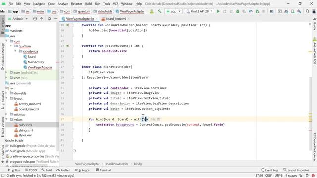This screenshot has height=178, width=317.
Task: Open the Profiler tool window
Action: coord(63,170)
